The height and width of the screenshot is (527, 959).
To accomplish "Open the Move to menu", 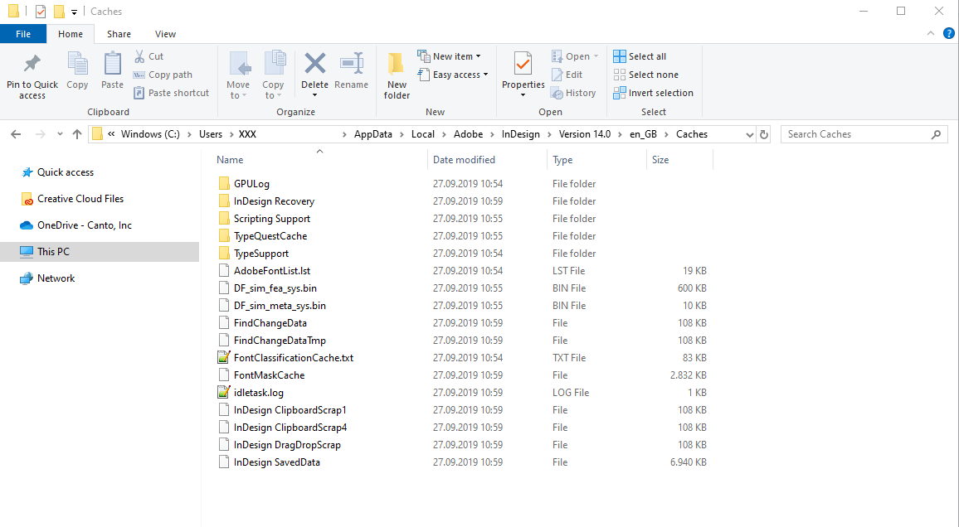I will pos(238,75).
